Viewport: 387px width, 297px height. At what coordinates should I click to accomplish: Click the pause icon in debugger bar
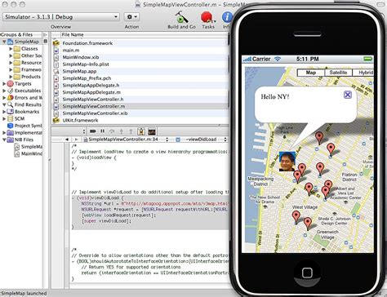click(103, 131)
